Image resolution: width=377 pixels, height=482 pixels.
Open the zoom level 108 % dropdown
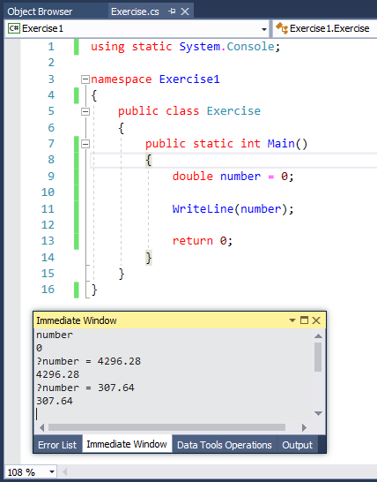point(52,471)
